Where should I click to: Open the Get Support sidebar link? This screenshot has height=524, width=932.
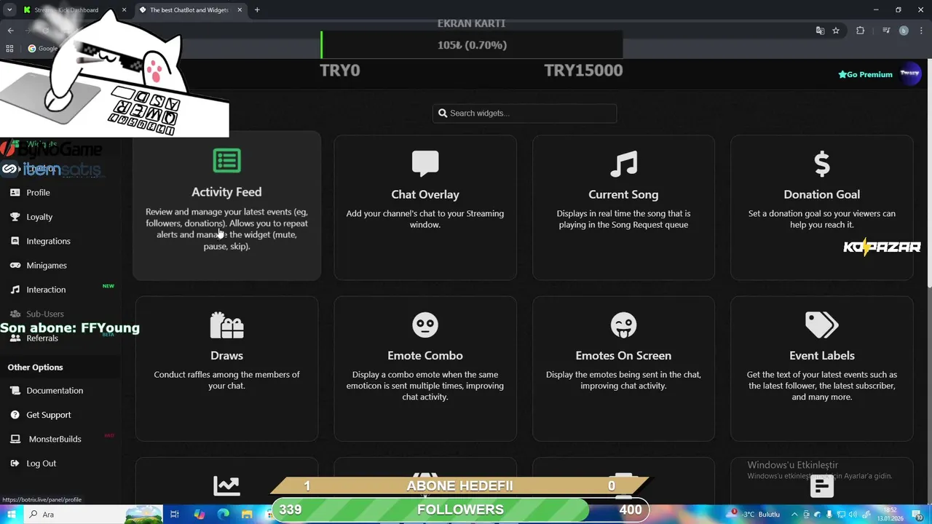click(x=49, y=415)
